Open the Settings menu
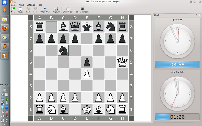This screenshot has height=126, width=202. point(31,5)
